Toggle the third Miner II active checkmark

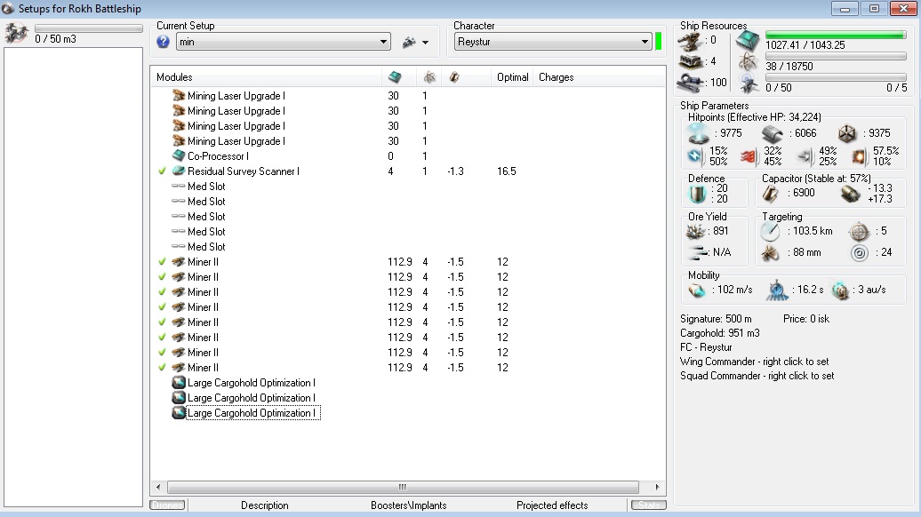(162, 292)
